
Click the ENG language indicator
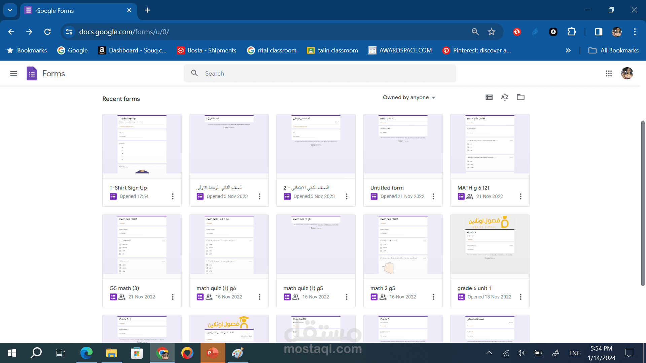click(x=575, y=353)
